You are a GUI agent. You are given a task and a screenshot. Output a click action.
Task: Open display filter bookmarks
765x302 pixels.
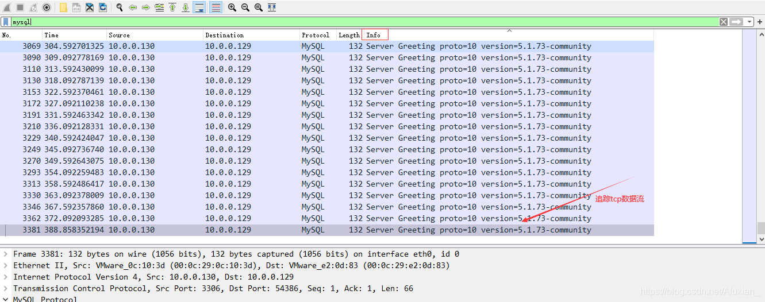click(6, 22)
